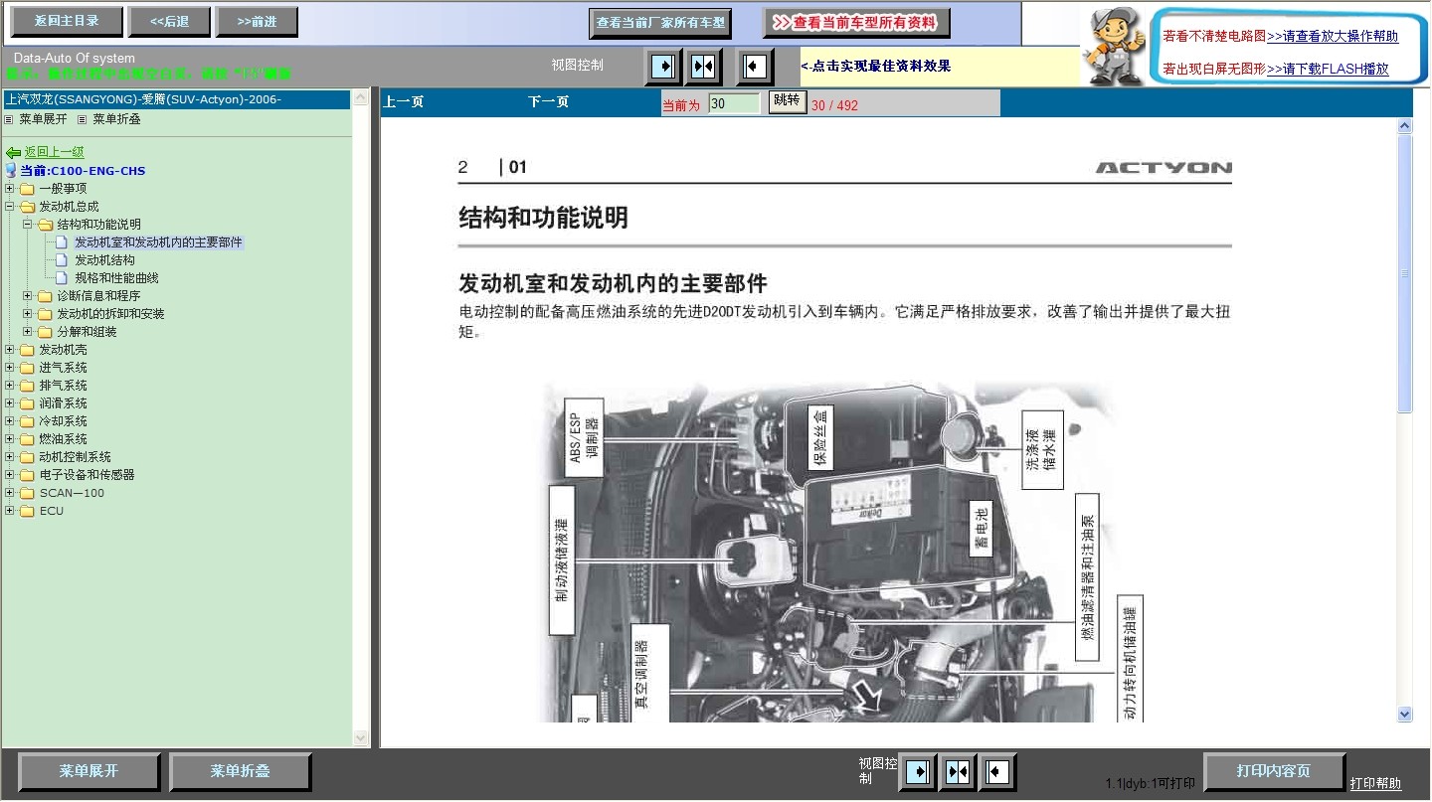The image size is (1432, 802).
Task: Click the document icon for 规格和性能曲线
Action: point(62,278)
